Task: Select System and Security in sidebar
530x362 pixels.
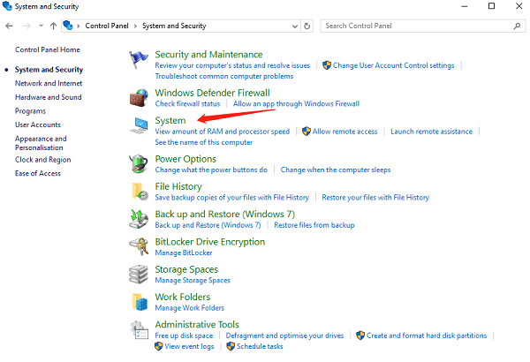Action: tap(49, 70)
